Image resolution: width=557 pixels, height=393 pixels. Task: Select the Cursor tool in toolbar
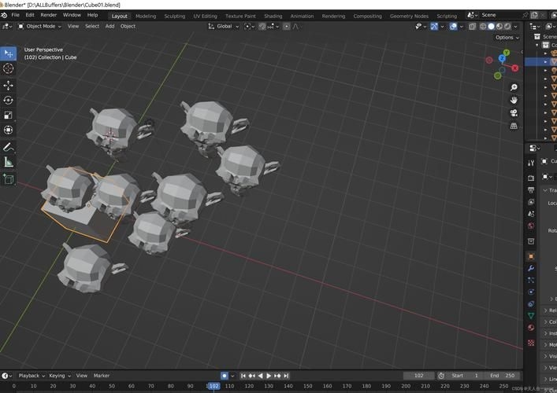tap(9, 69)
